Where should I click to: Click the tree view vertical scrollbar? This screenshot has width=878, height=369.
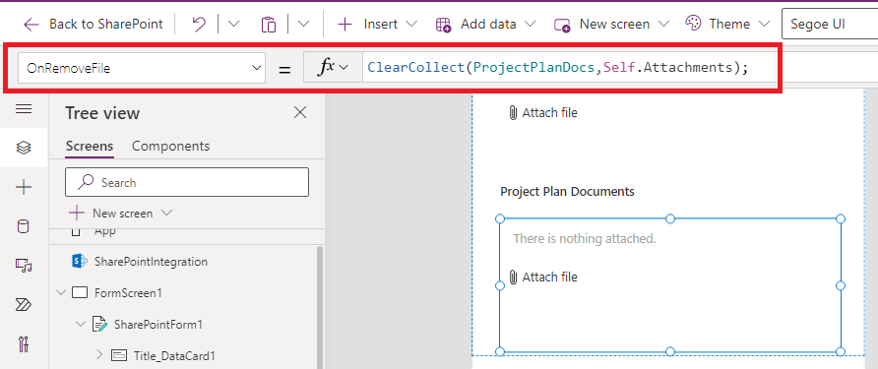coord(320,307)
